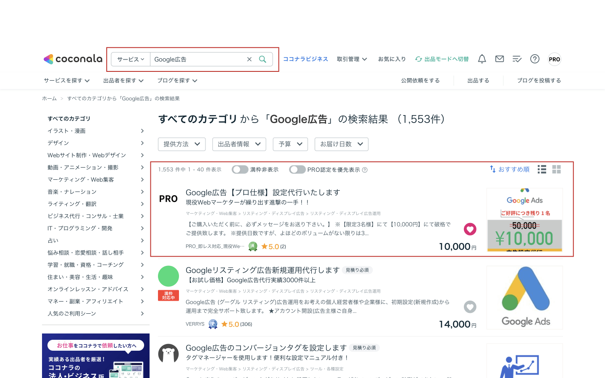Image resolution: width=605 pixels, height=378 pixels.
Task: Unfavorite the Google広告【プロ仕様】listing heart
Action: pyautogui.click(x=470, y=229)
